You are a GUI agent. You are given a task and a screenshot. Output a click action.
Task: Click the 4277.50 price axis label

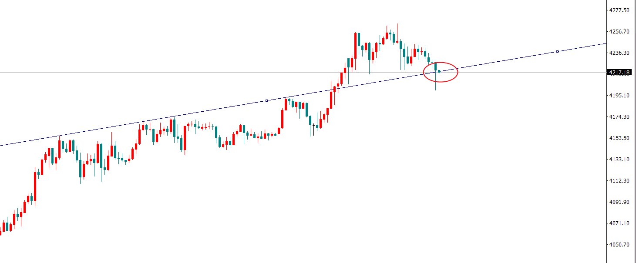coord(620,10)
